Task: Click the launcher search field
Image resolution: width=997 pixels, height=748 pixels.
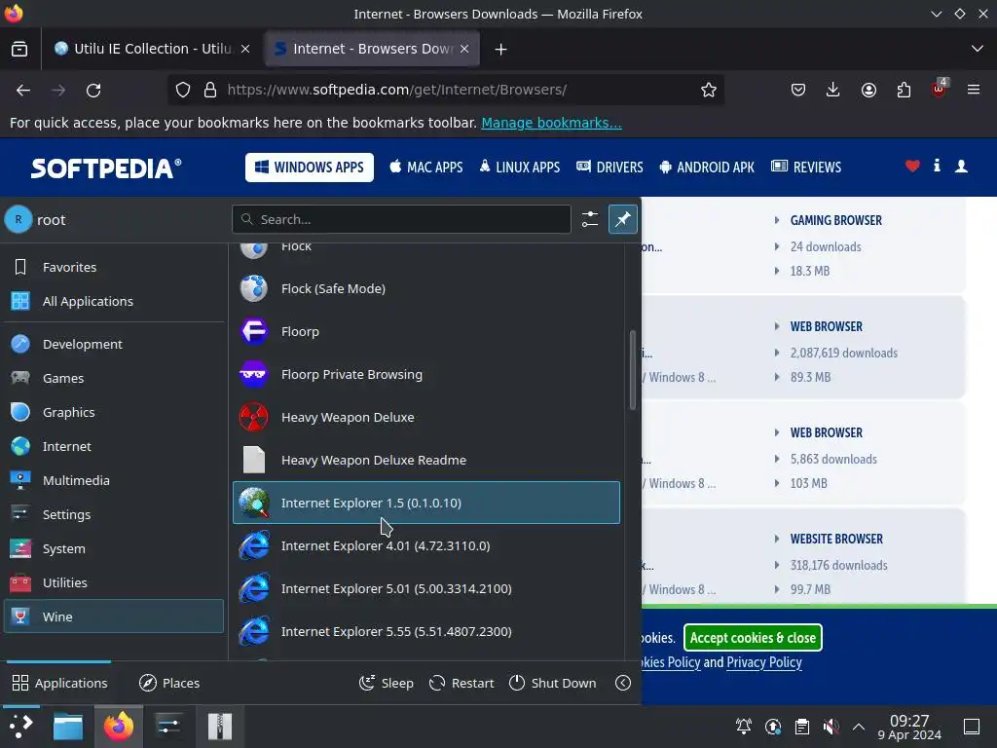Action: 401,219
